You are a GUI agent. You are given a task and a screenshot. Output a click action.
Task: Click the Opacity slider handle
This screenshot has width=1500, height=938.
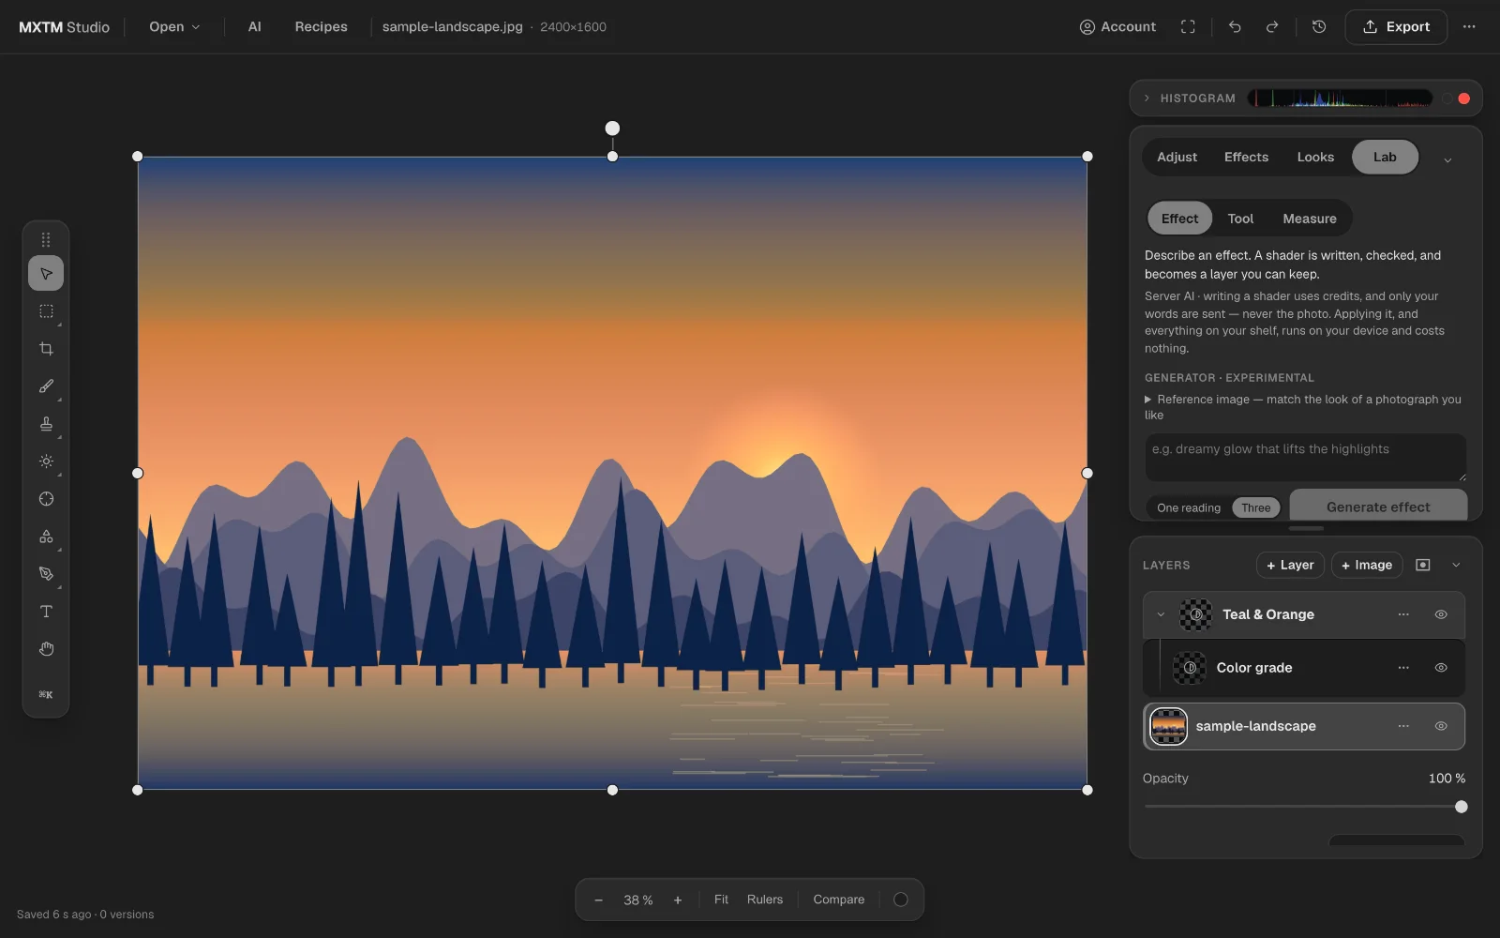(1461, 807)
